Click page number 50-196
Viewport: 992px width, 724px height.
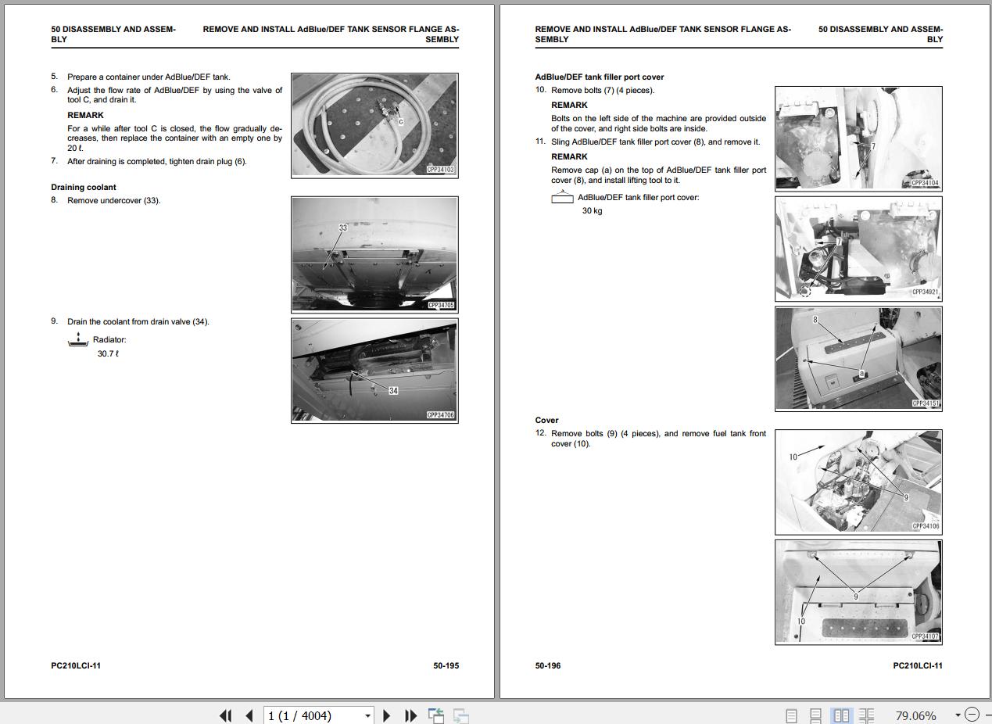(548, 665)
